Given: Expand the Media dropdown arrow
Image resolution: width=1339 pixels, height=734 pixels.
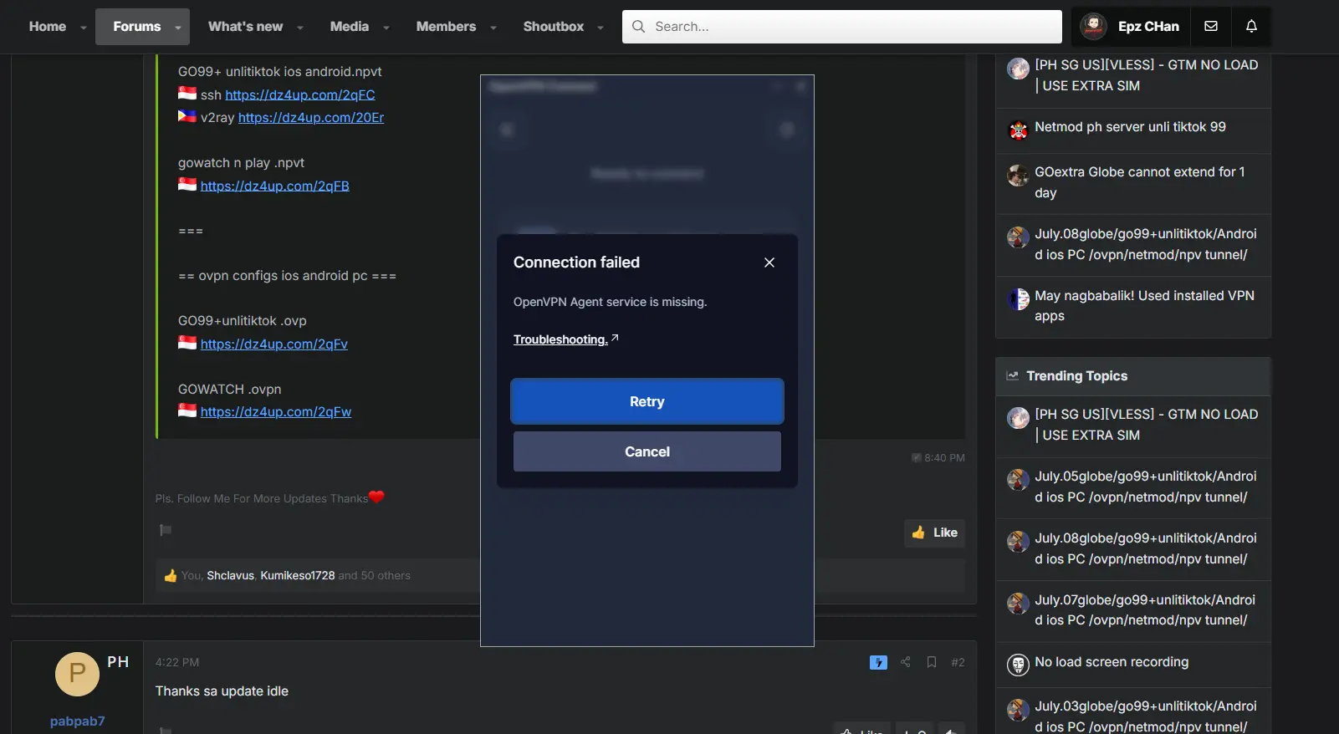Looking at the screenshot, I should 386,28.
